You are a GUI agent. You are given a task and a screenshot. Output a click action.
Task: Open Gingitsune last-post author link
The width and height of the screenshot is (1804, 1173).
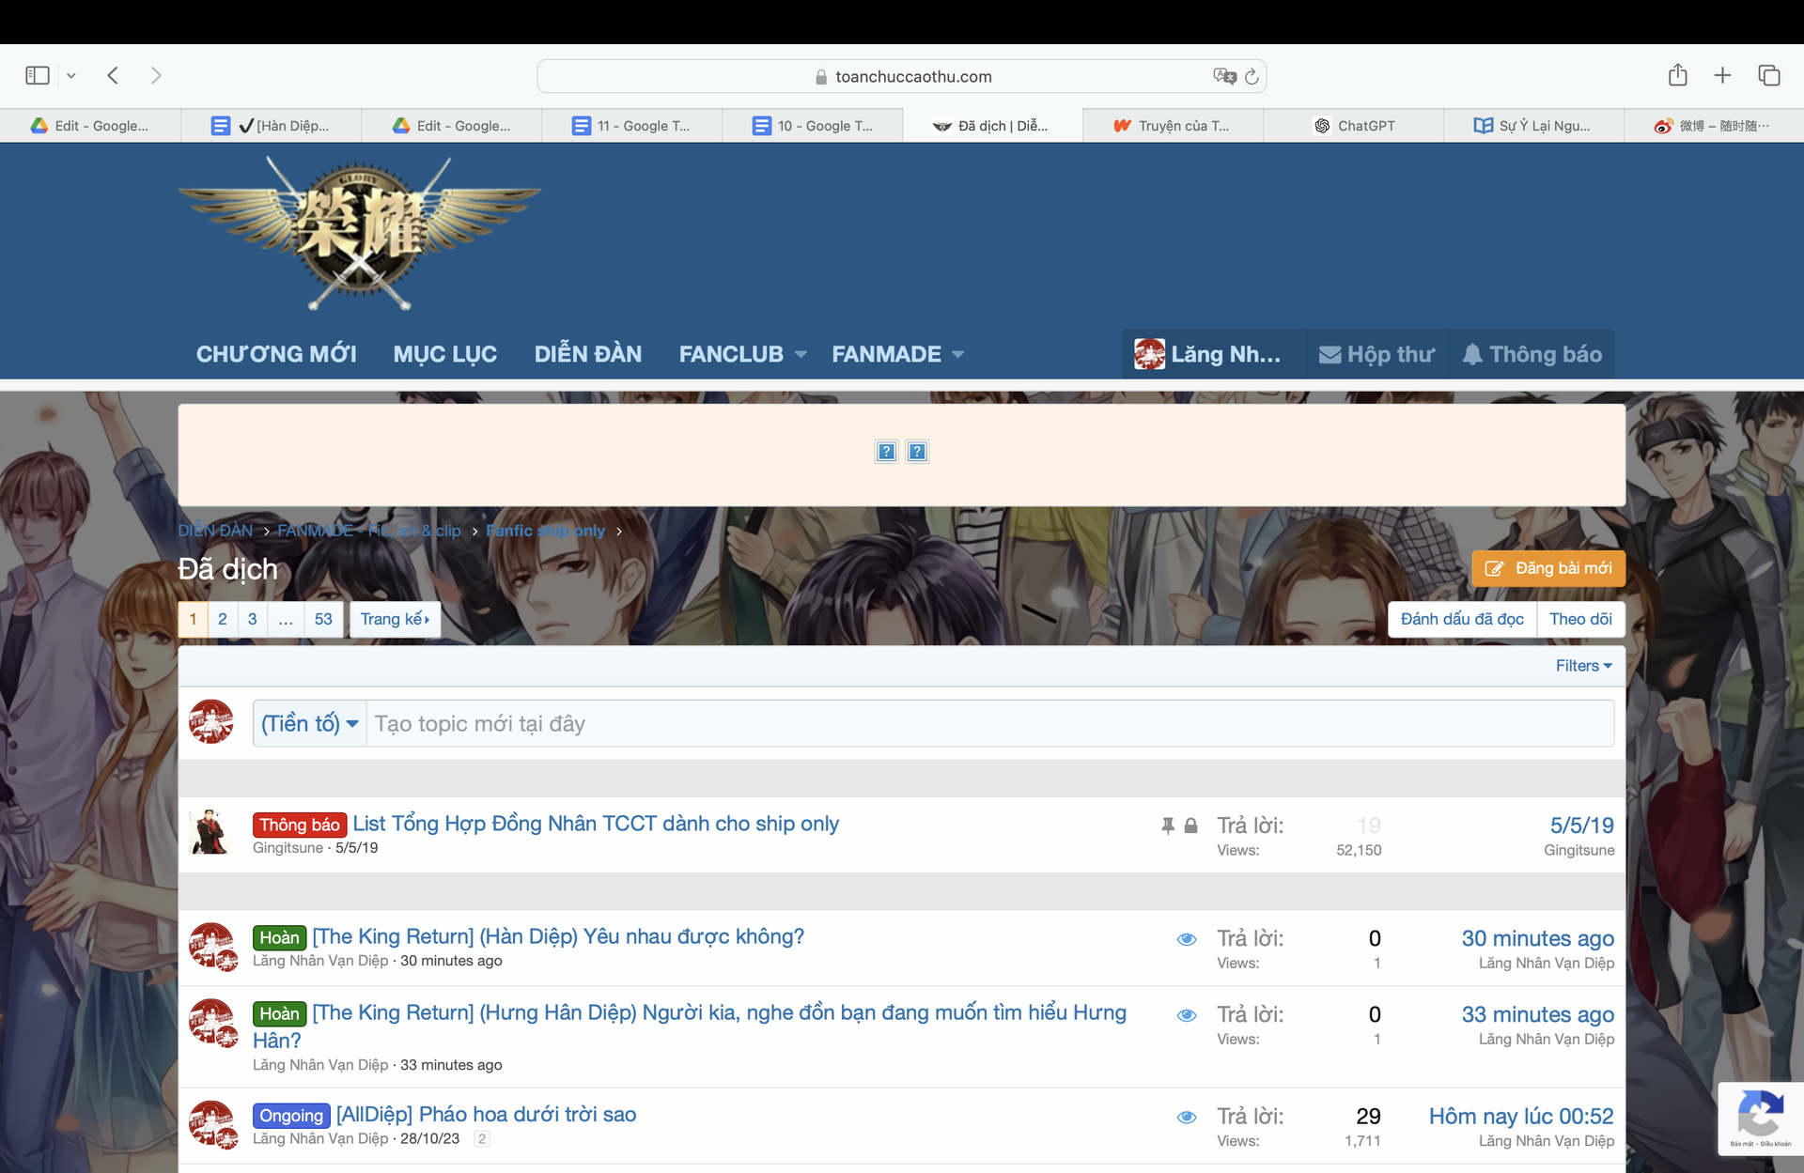[x=1578, y=850]
